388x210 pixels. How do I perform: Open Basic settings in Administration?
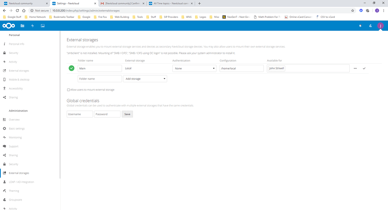click(17, 129)
